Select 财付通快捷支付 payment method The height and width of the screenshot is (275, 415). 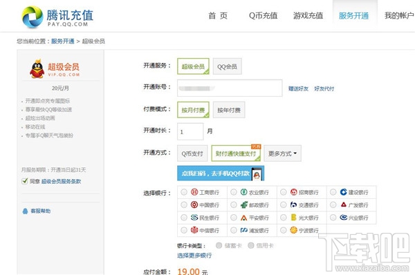tap(236, 153)
